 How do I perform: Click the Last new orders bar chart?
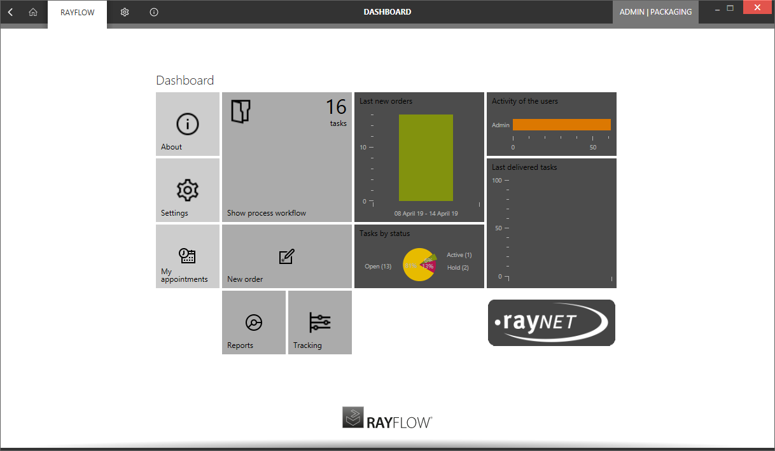(x=426, y=157)
